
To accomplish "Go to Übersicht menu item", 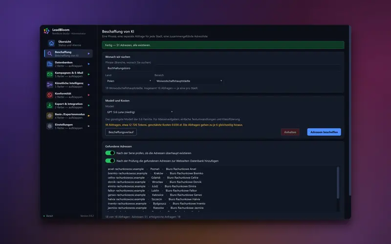I will pos(65,41).
